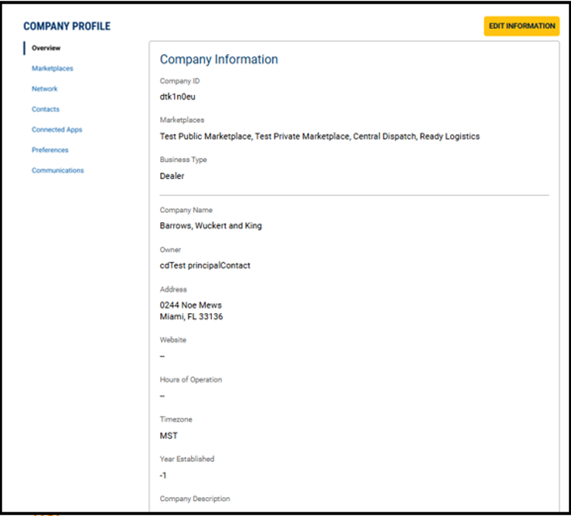571x516 pixels.
Task: Go to Marketplaces in the sidebar
Action: coord(52,68)
